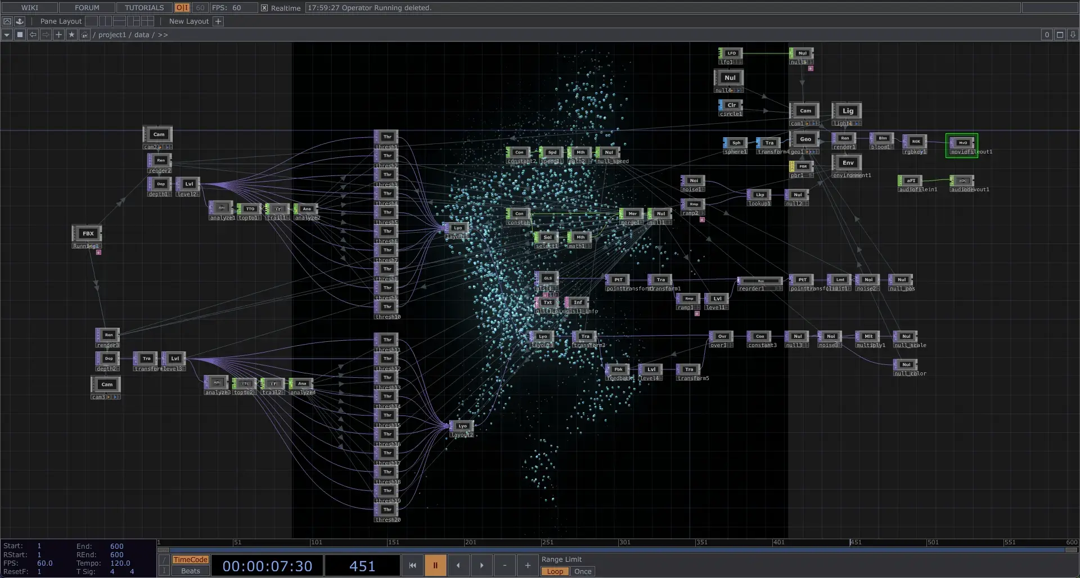The width and height of the screenshot is (1080, 578).
Task: Enable TimeCode display mode
Action: pos(190,559)
